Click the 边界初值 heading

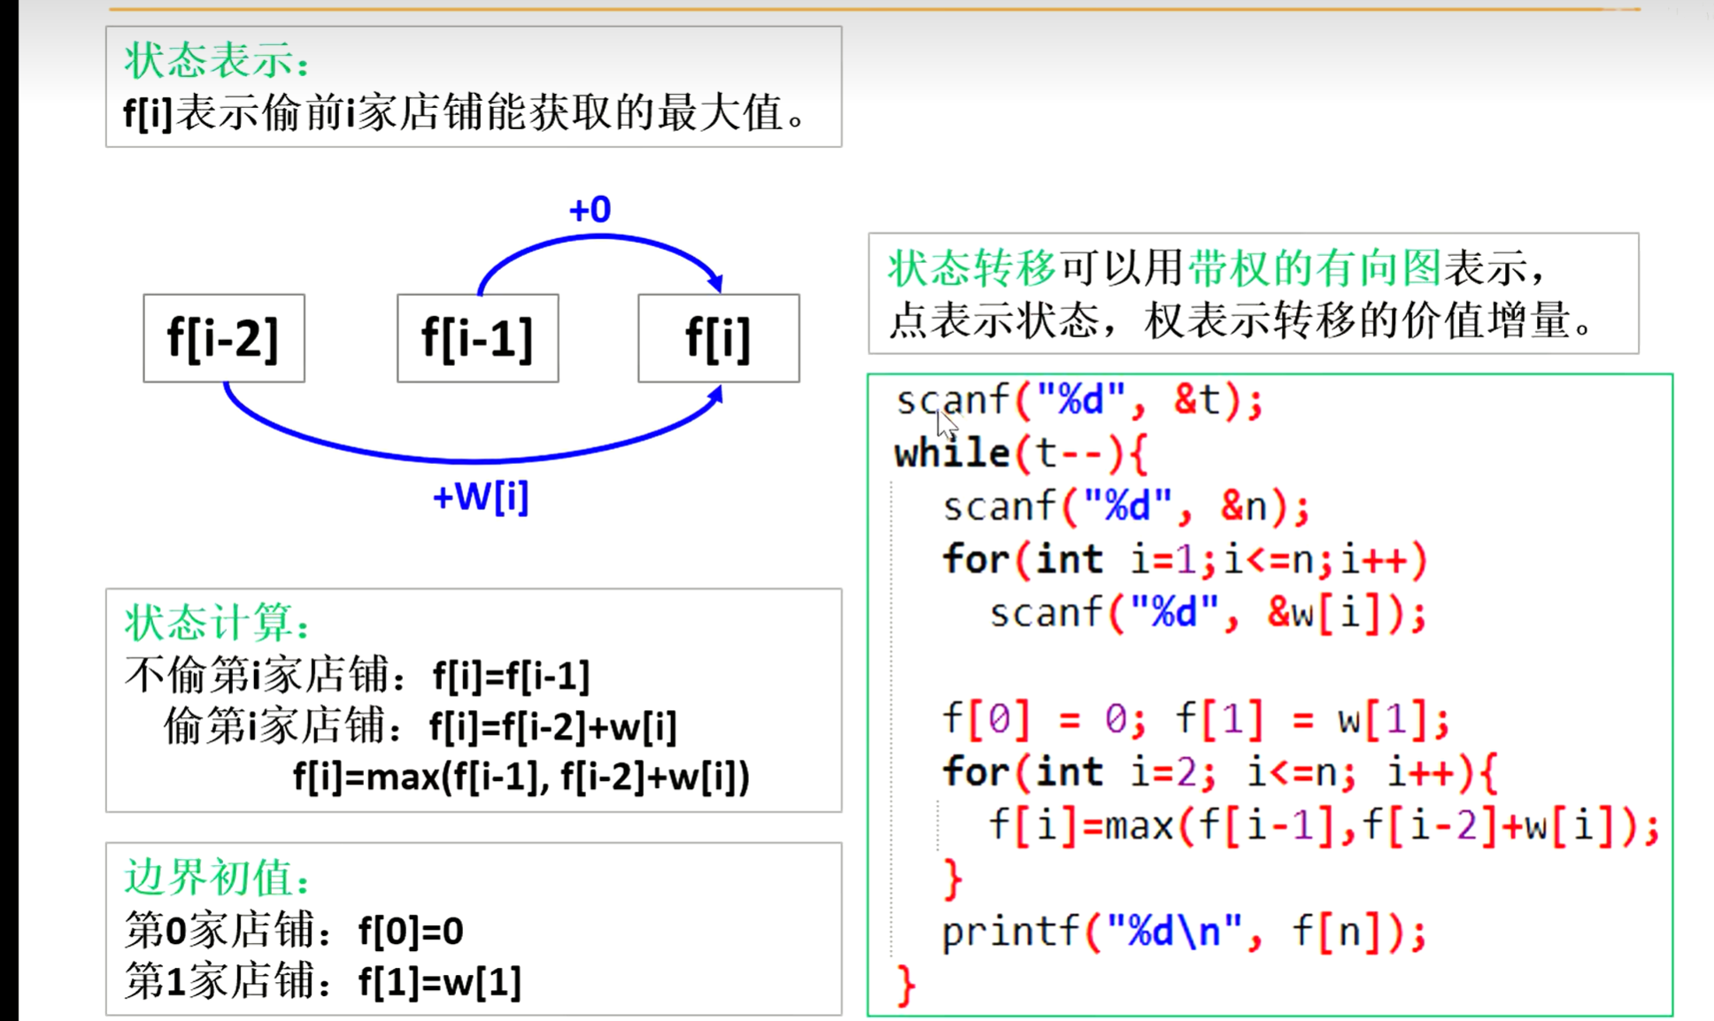pyautogui.click(x=218, y=878)
